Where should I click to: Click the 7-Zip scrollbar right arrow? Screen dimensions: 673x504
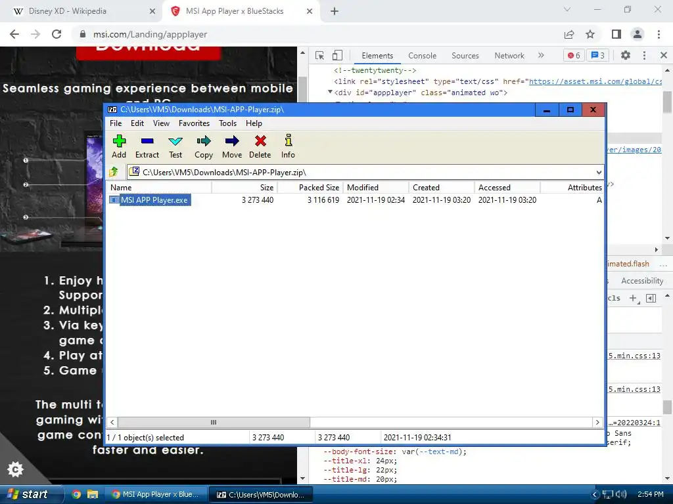[x=597, y=422]
